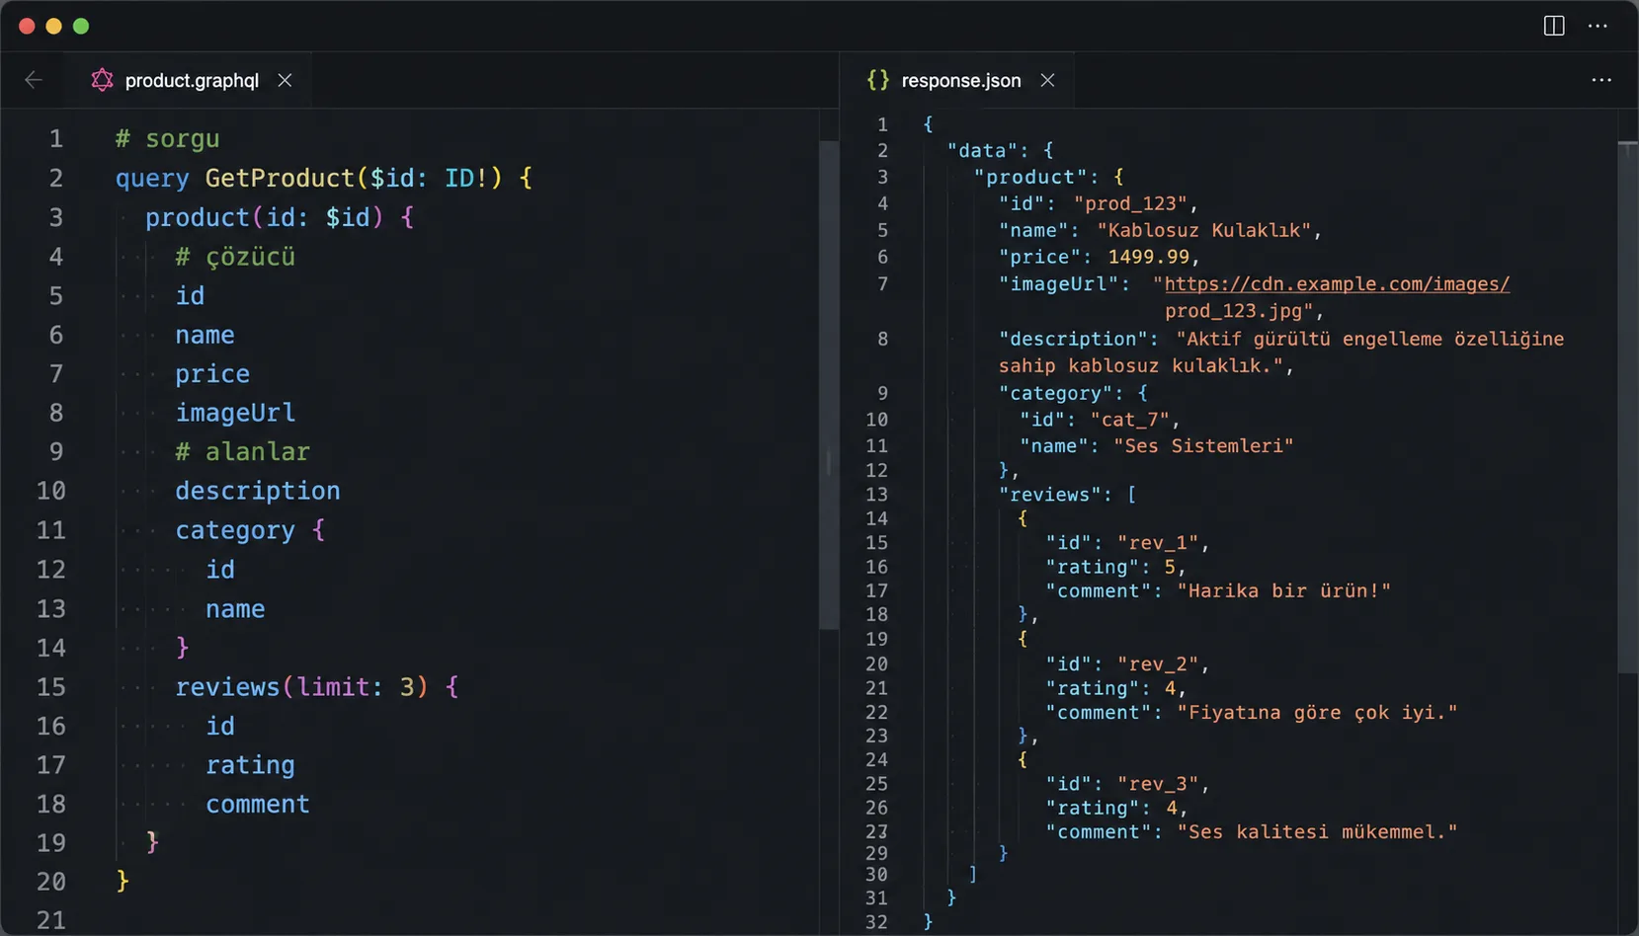
Task: Click the left editor vertical scrollbar thumb
Action: [829, 385]
